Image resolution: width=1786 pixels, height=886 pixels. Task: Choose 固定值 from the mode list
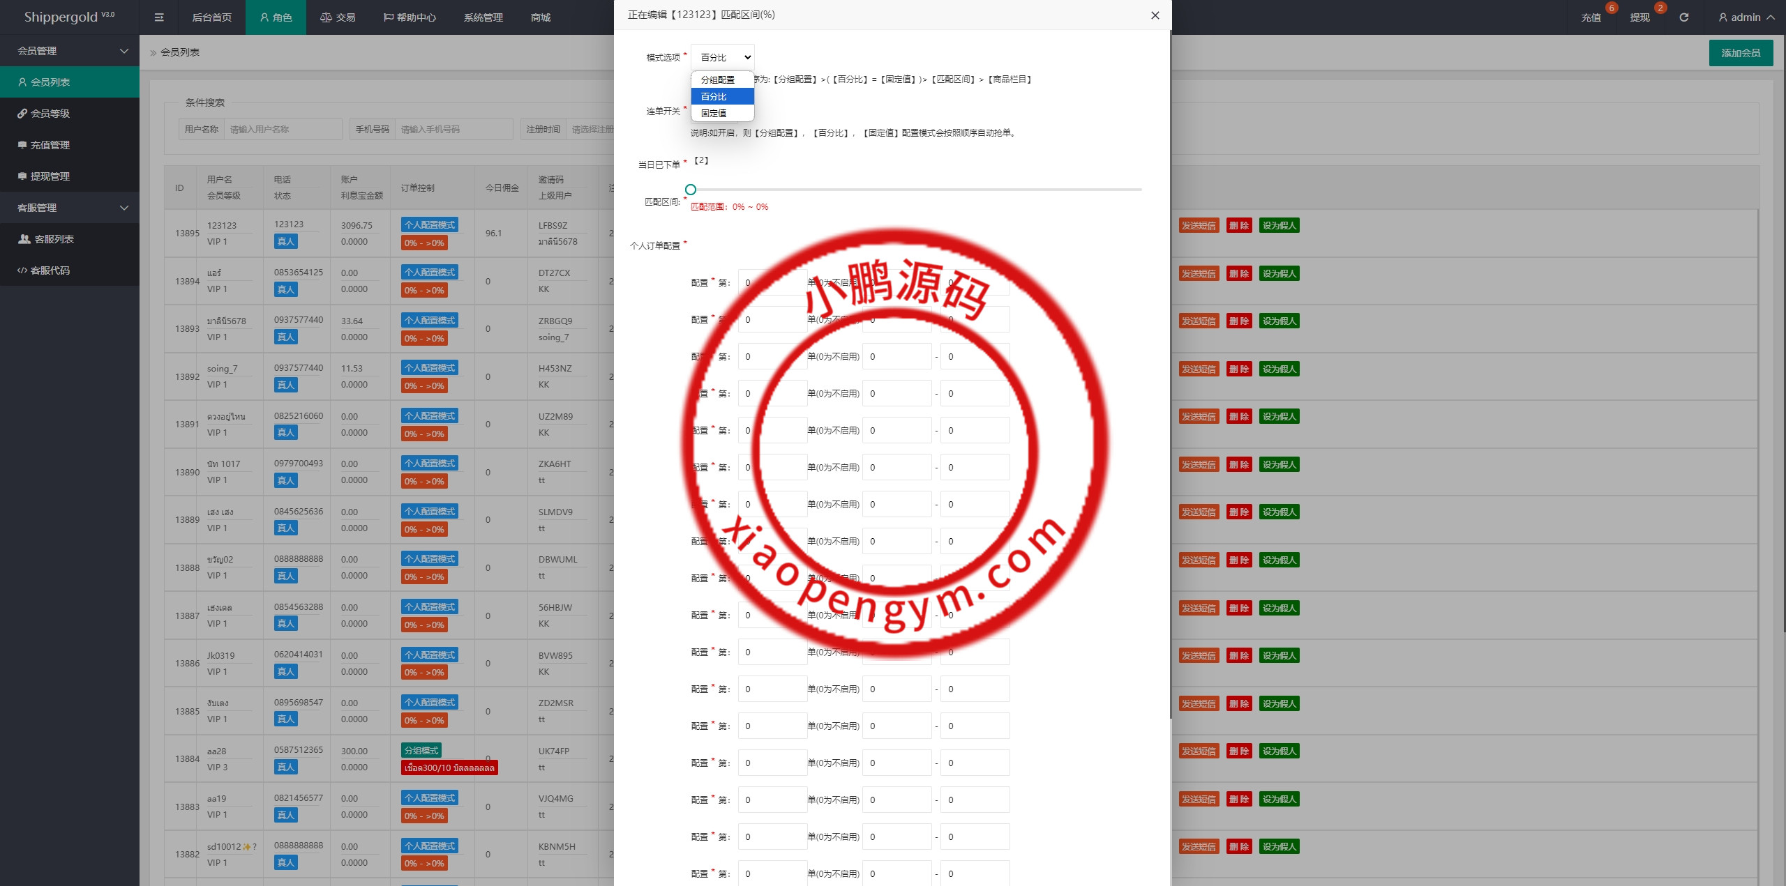[714, 113]
